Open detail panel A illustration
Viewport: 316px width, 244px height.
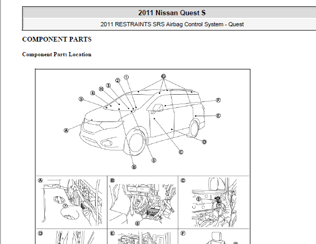coord(72,202)
